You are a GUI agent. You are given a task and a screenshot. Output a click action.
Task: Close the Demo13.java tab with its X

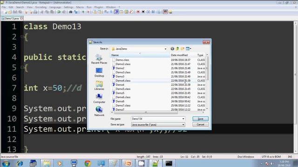[21, 18]
